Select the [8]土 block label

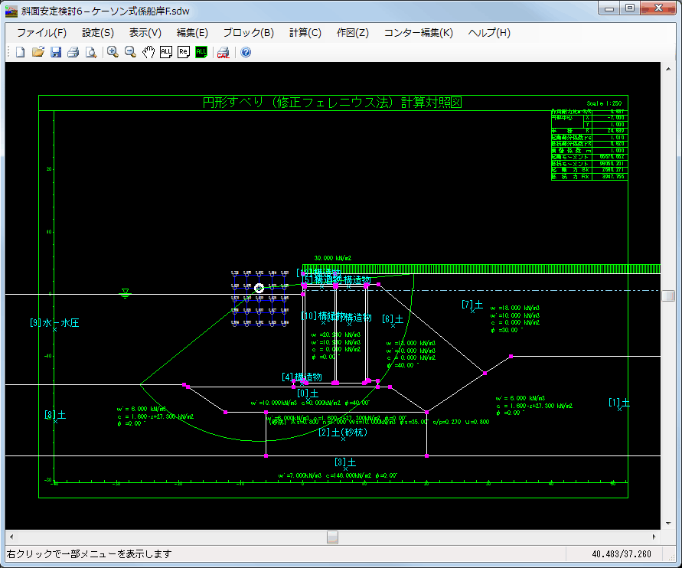click(55, 415)
